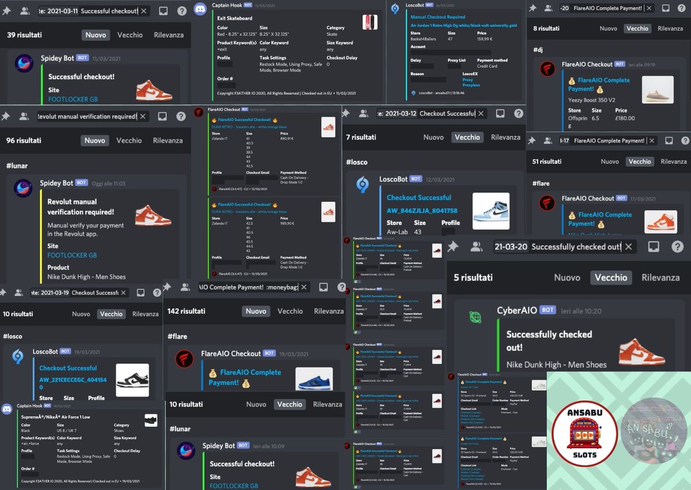Open the Yeezy Boost 350 V2 thumbnail

658,90
